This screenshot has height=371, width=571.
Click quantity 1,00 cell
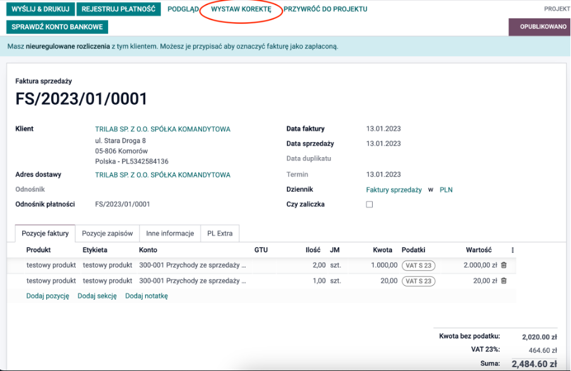(x=319, y=281)
